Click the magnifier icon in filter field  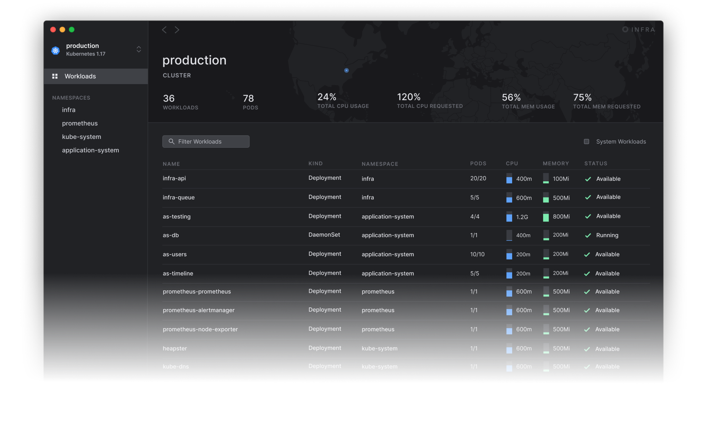pos(171,141)
